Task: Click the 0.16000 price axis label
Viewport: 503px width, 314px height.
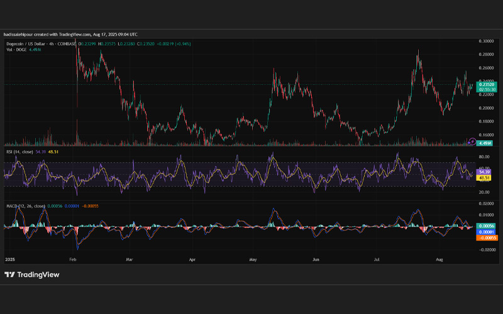Action: [486, 135]
